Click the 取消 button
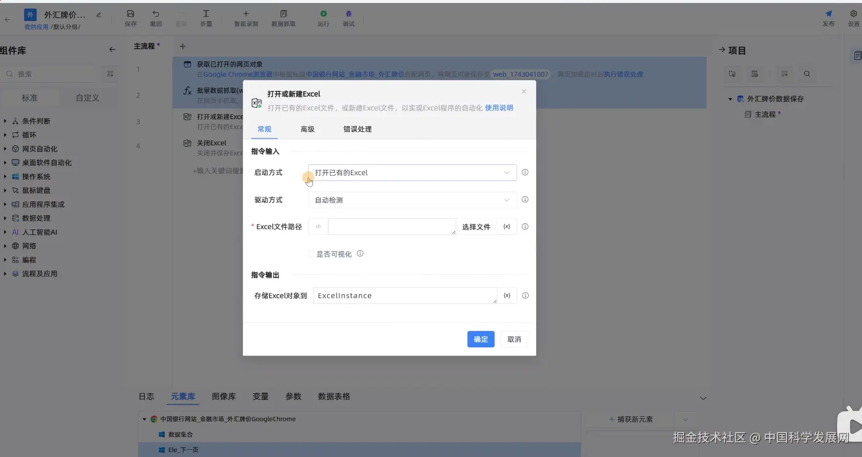The height and width of the screenshot is (457, 862). click(514, 339)
